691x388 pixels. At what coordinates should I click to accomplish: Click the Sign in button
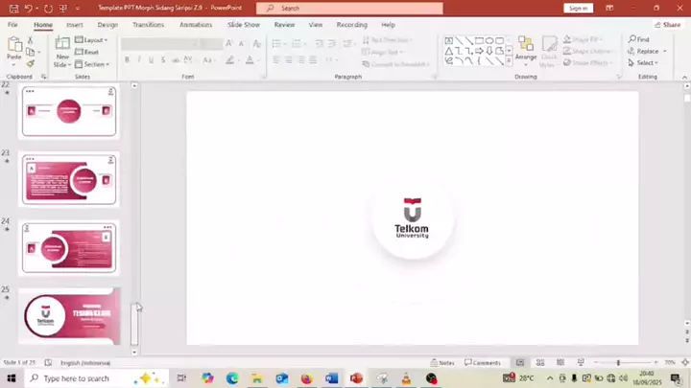click(x=578, y=9)
